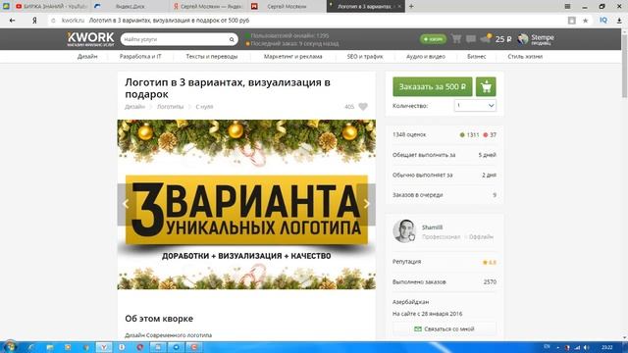Viewport: 628px width, 353px height.
Task: Open the Дизайн category menu
Action: [87, 57]
